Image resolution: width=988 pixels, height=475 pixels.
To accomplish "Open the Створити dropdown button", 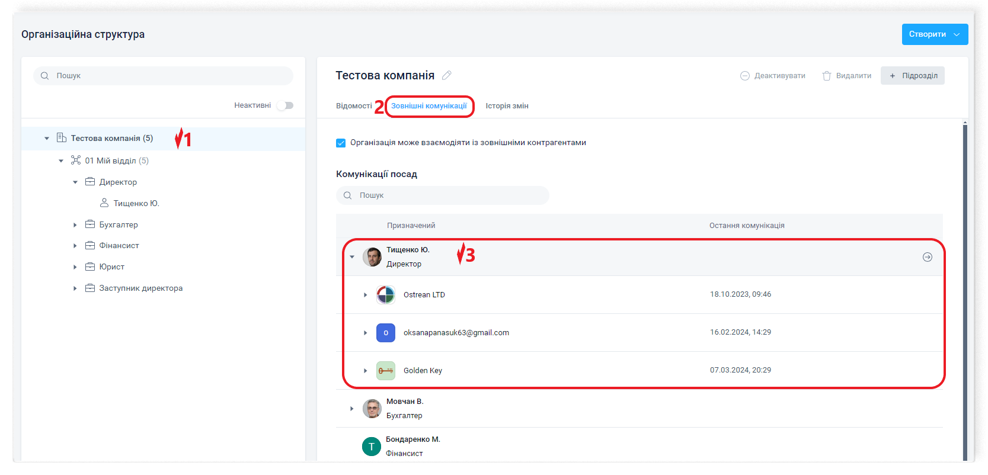I will 935,34.
